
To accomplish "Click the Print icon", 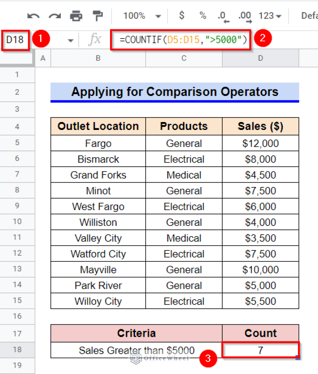I will click(x=76, y=16).
